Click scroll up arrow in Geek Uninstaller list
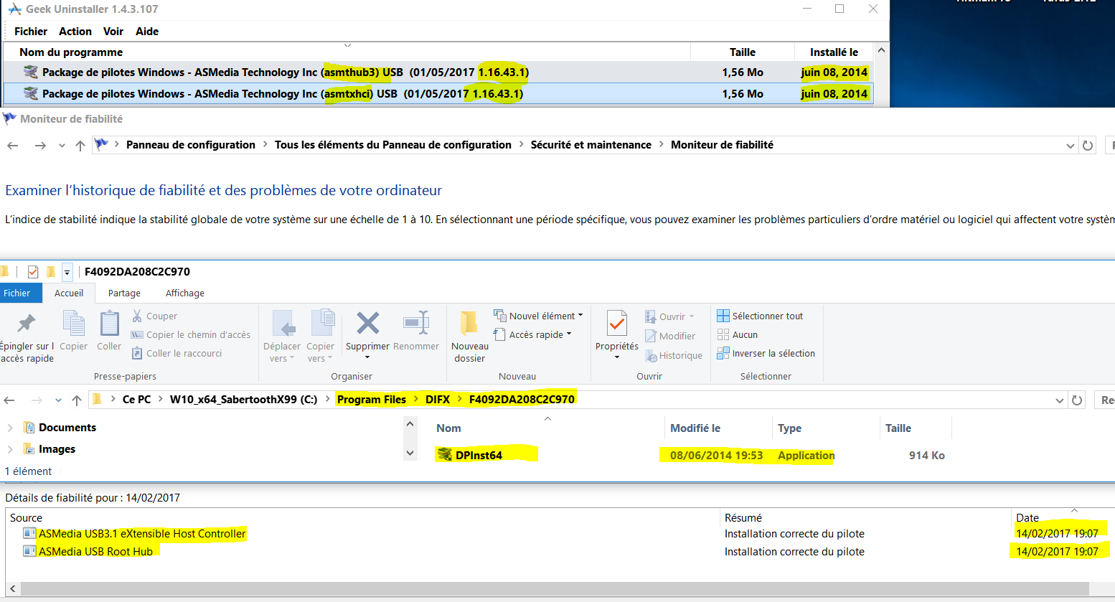Viewport: 1115px width, 602px height. [882, 51]
